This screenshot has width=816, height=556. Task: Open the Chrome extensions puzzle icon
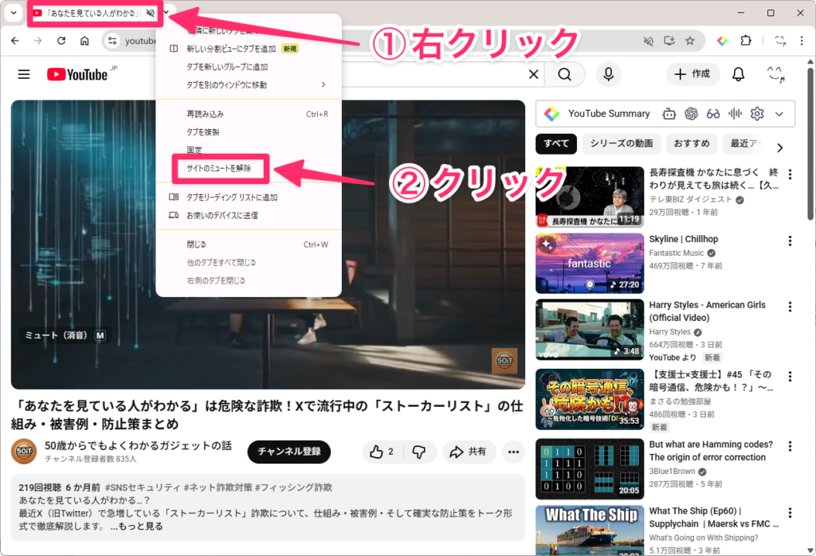coord(746,41)
